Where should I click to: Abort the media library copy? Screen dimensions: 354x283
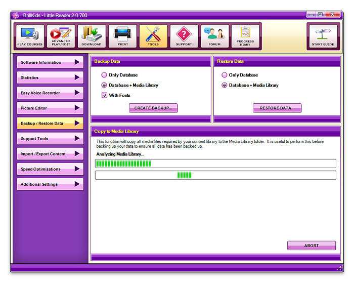point(312,246)
